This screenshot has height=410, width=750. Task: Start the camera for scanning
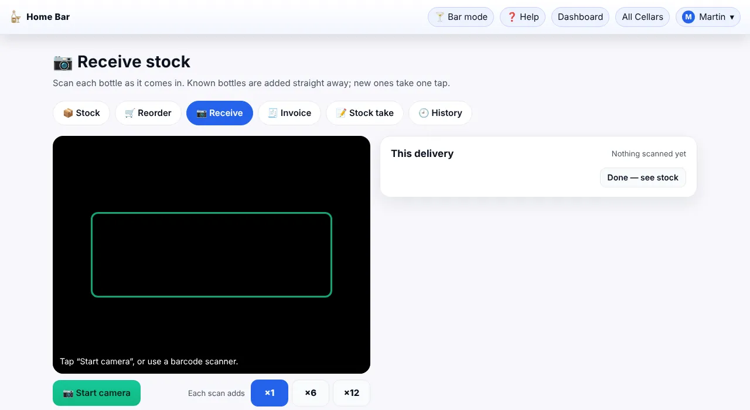point(97,393)
